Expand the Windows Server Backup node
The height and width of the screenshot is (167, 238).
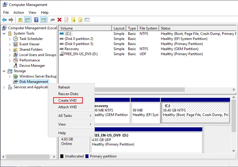(x=10, y=76)
